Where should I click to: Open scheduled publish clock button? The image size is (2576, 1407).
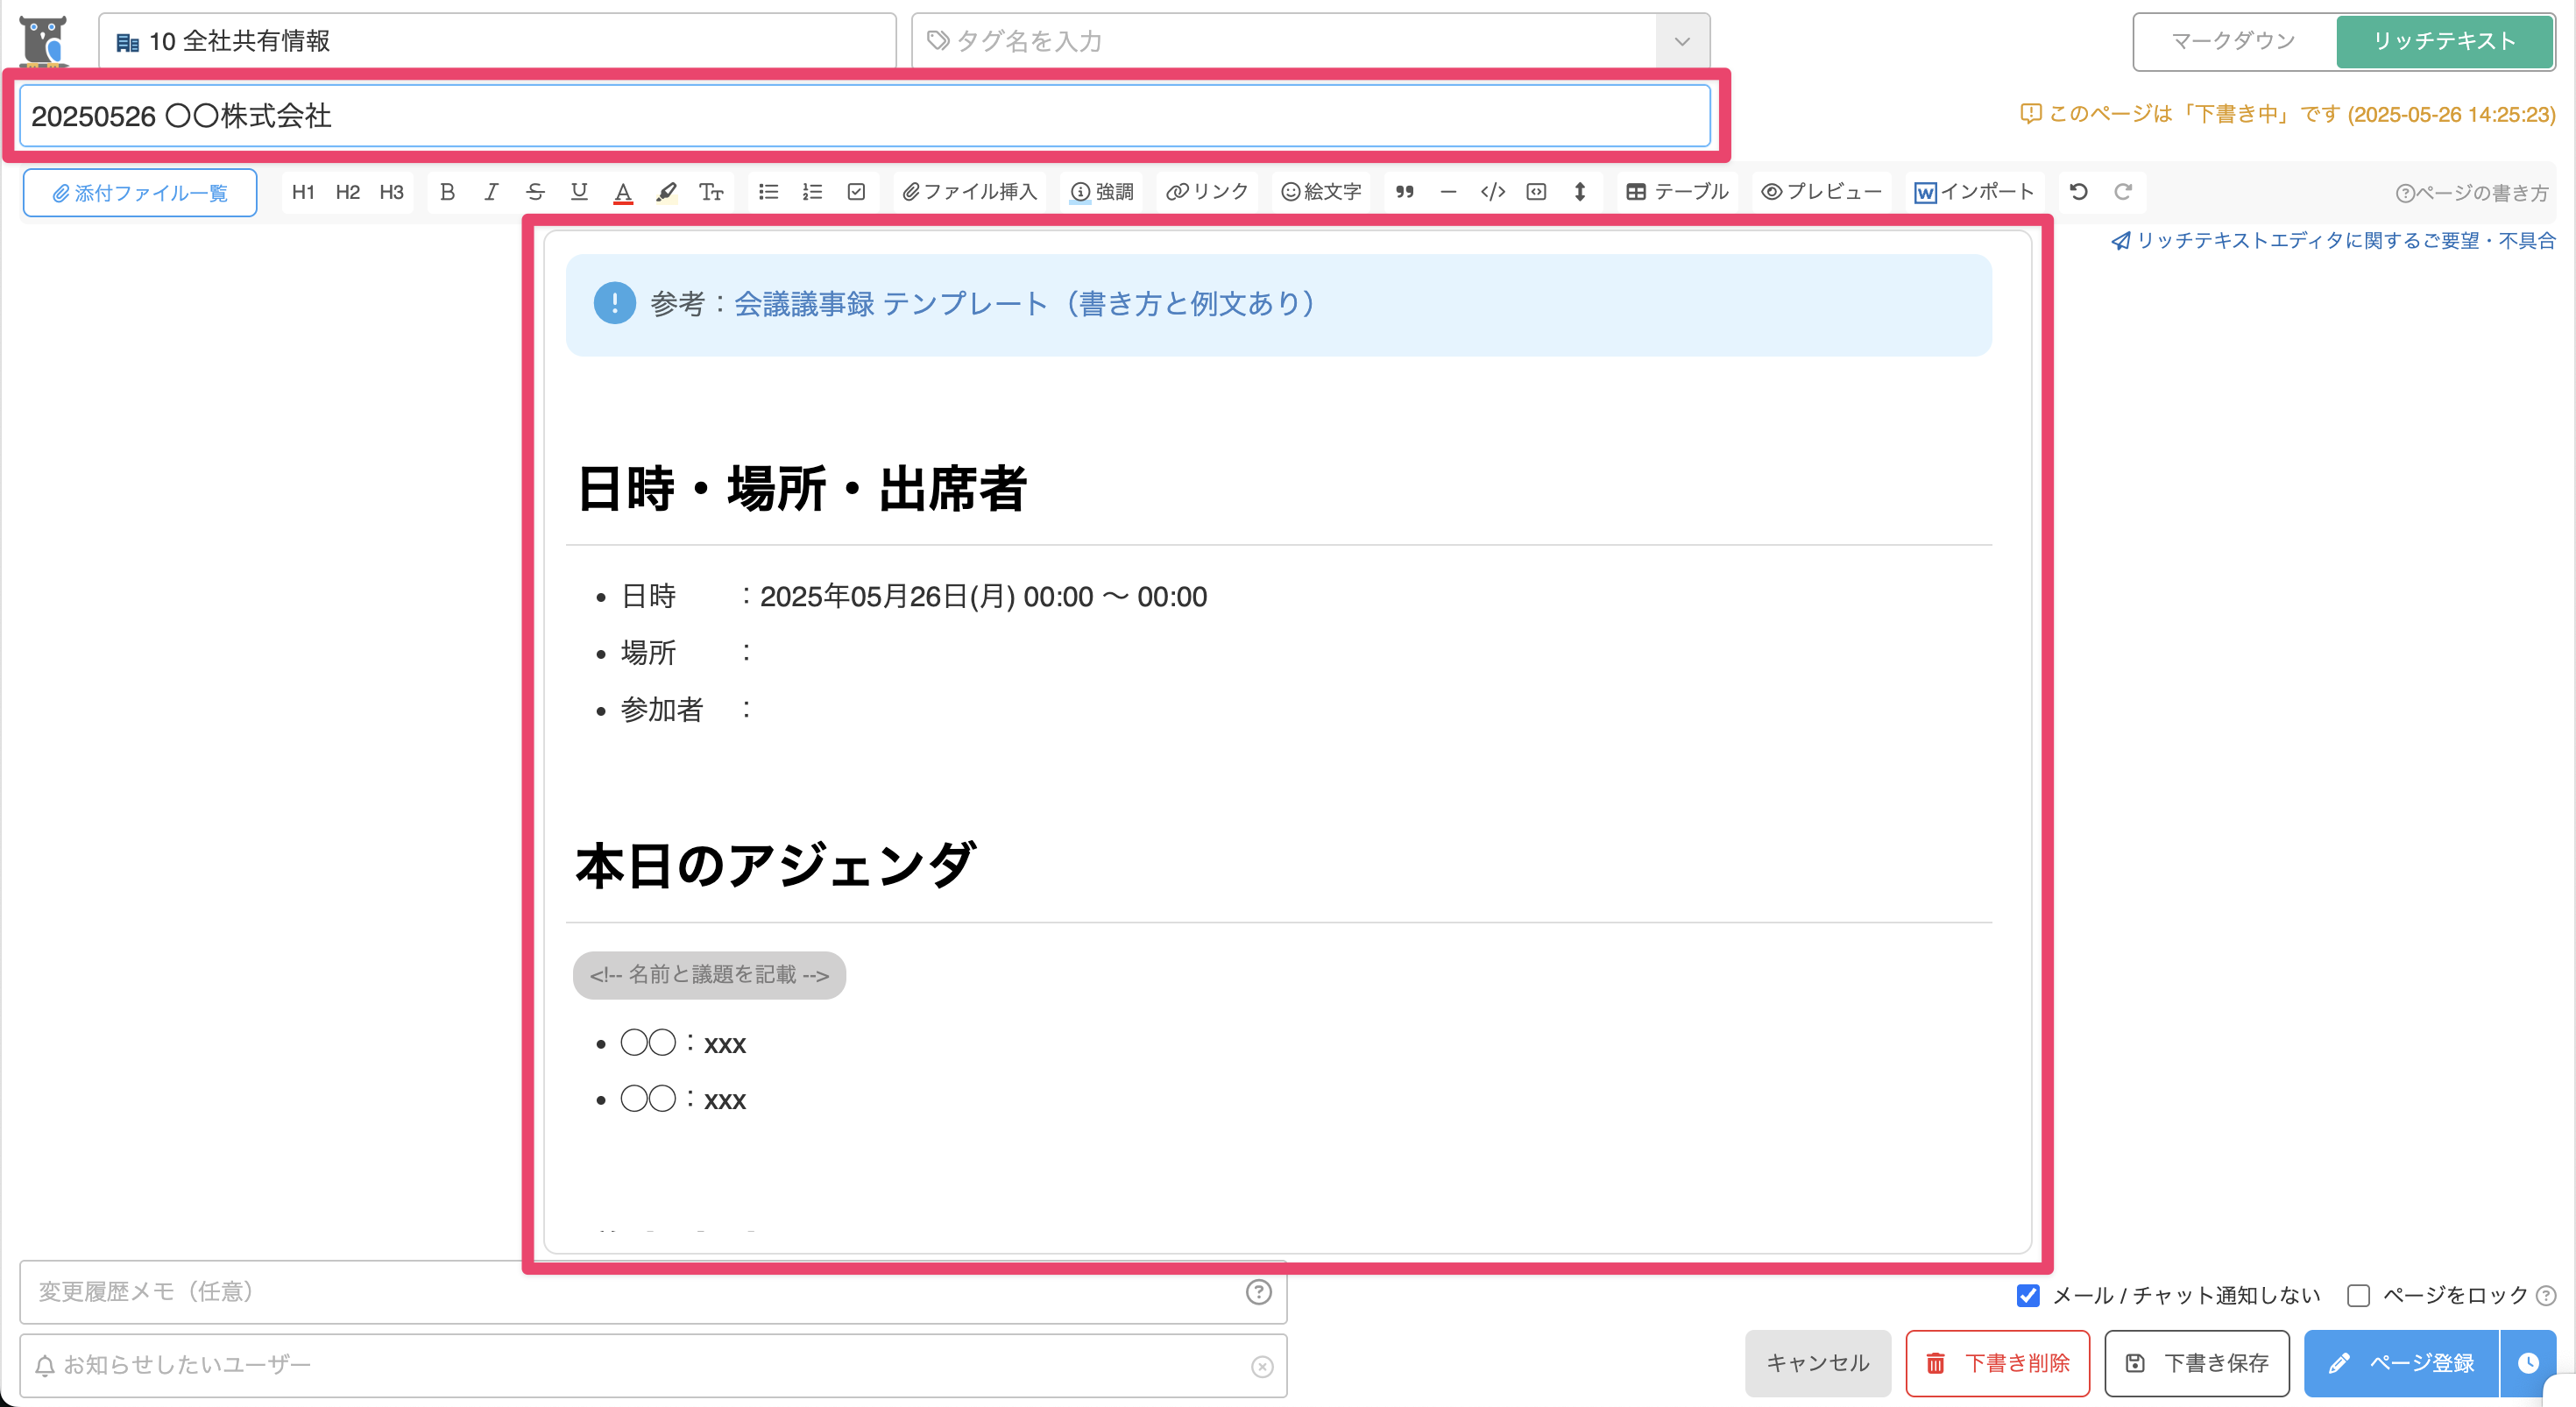pos(2528,1363)
